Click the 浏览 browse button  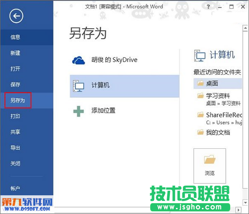(x=210, y=166)
